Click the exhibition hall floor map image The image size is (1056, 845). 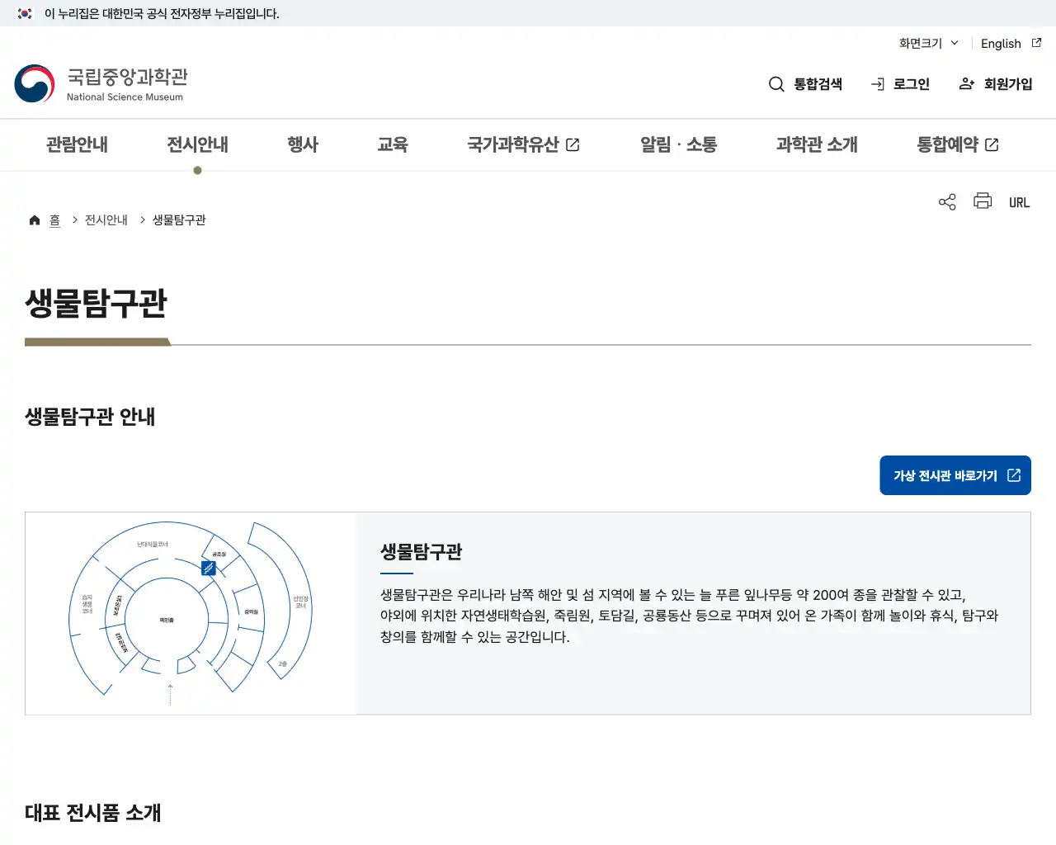click(x=190, y=612)
